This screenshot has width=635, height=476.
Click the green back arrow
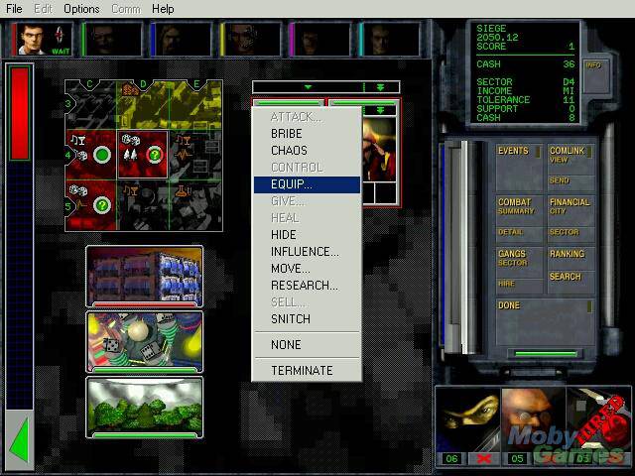click(19, 440)
